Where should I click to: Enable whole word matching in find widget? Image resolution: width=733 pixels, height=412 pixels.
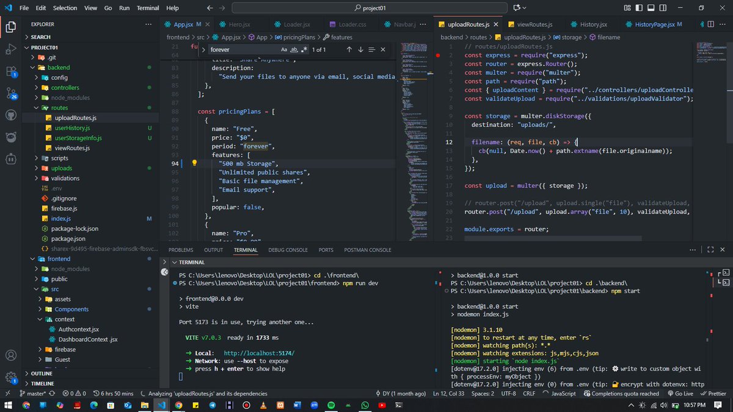[294, 49]
